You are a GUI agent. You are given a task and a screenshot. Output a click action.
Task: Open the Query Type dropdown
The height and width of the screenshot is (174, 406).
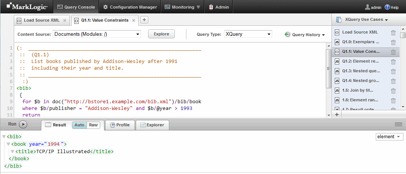(248, 34)
